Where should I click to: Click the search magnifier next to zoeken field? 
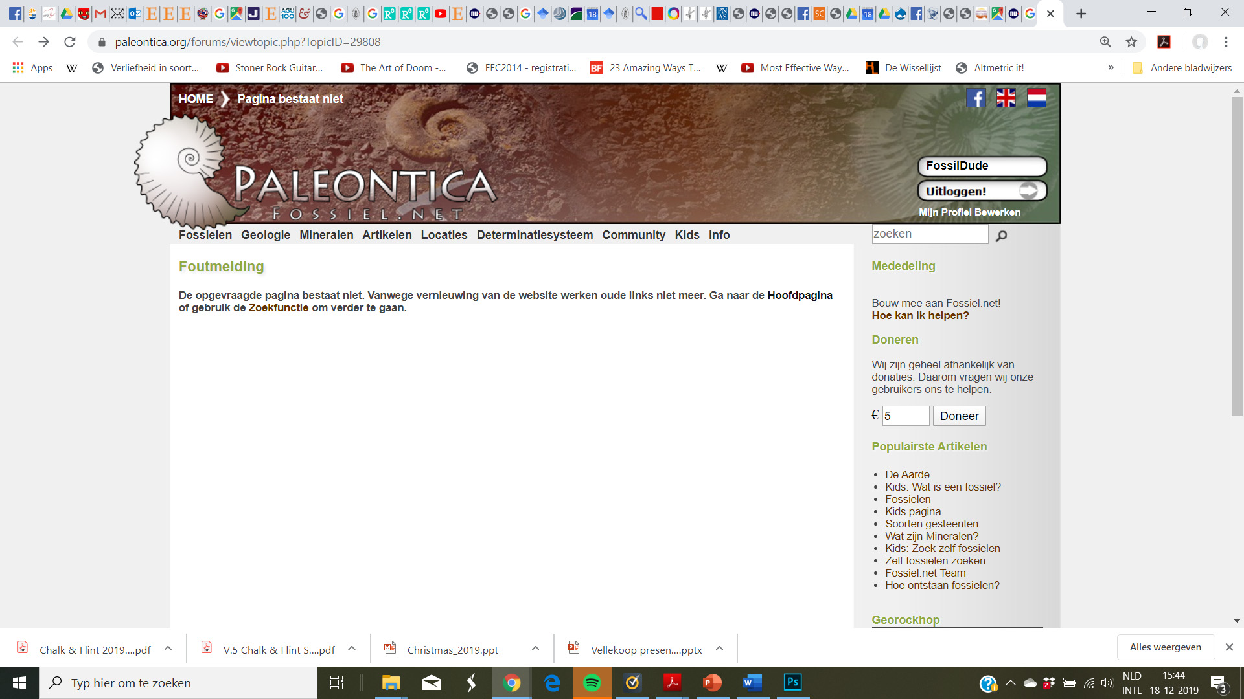[1001, 236]
